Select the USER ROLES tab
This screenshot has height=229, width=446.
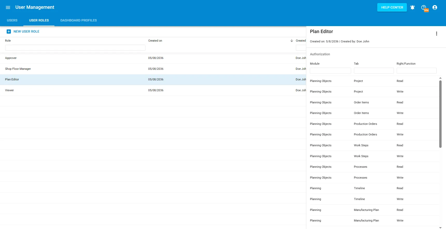39,20
